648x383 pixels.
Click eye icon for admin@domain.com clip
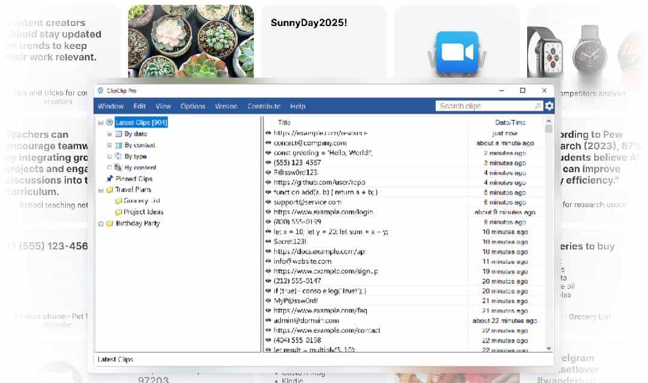(x=268, y=321)
